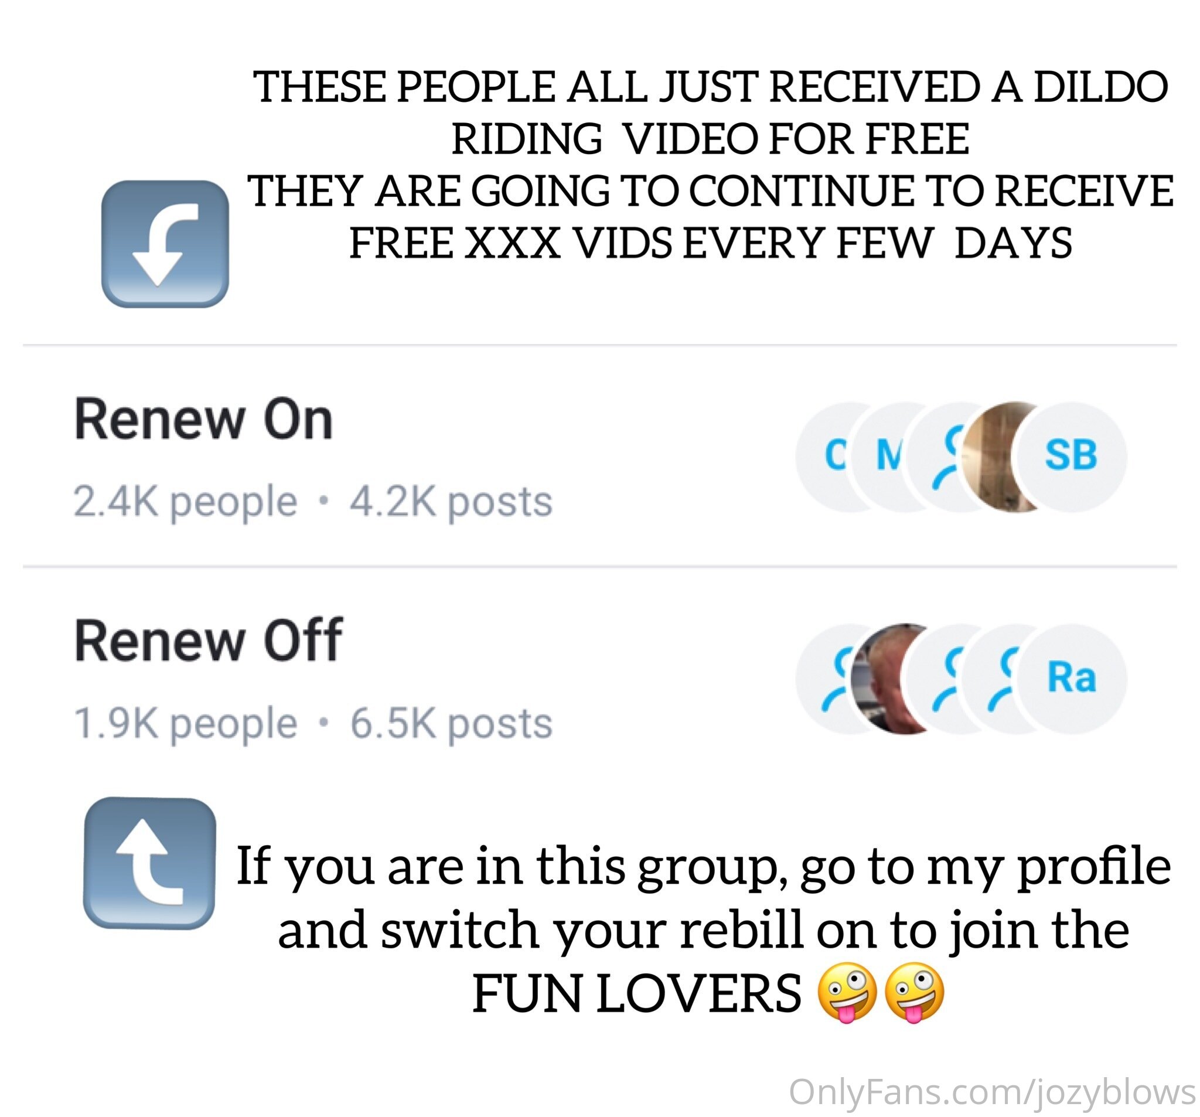The image size is (1200, 1117).
Task: Open the Renew On list
Action: pyautogui.click(x=599, y=457)
